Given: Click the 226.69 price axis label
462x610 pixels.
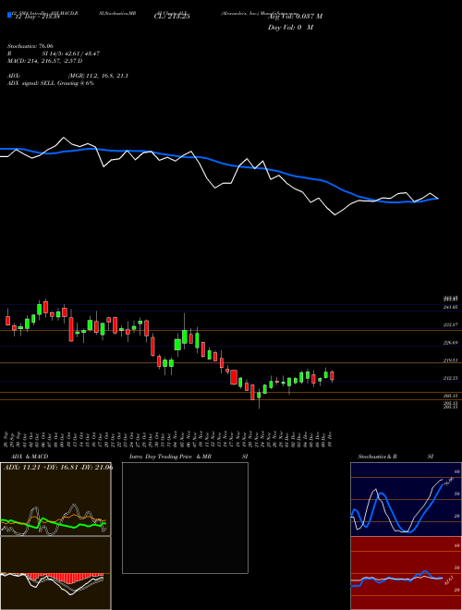Looking at the screenshot, I should tap(450, 343).
